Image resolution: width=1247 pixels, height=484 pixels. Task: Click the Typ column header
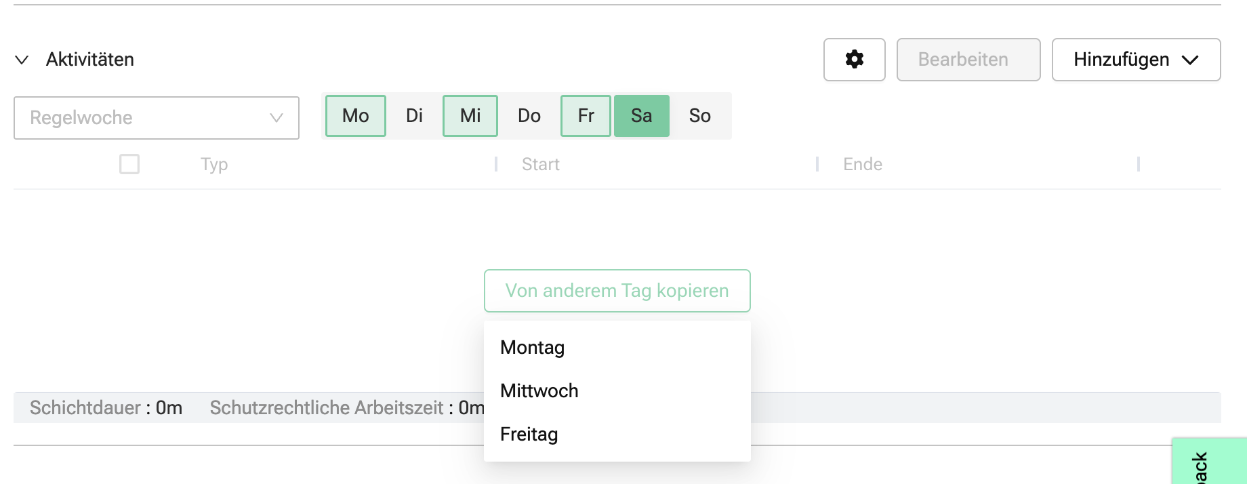pos(214,165)
